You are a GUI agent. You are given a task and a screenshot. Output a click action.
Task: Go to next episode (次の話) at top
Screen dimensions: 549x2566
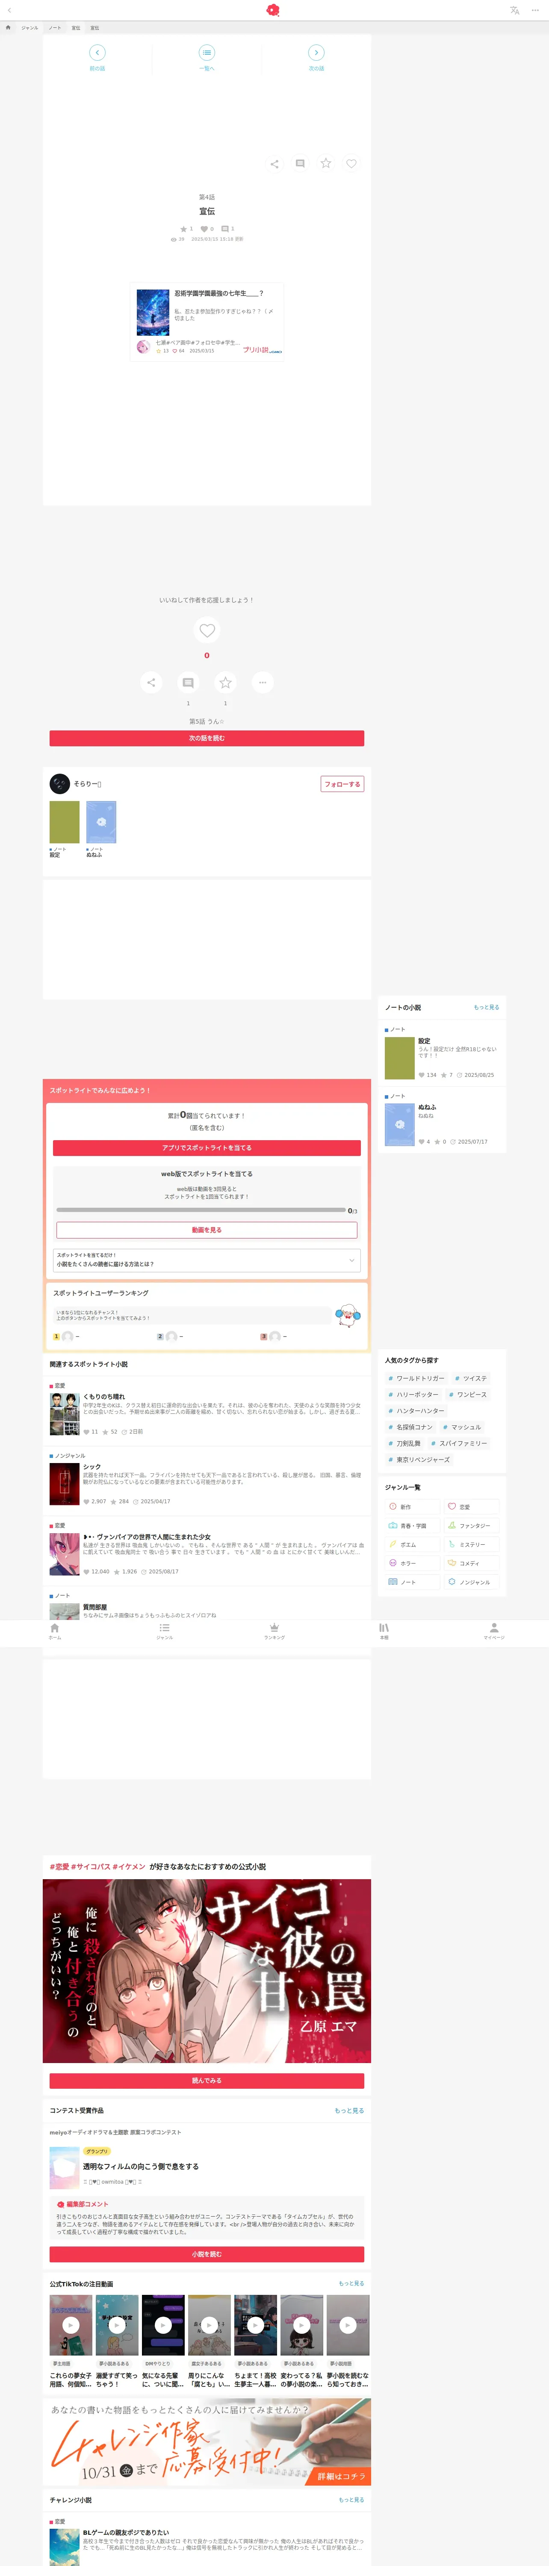(316, 57)
